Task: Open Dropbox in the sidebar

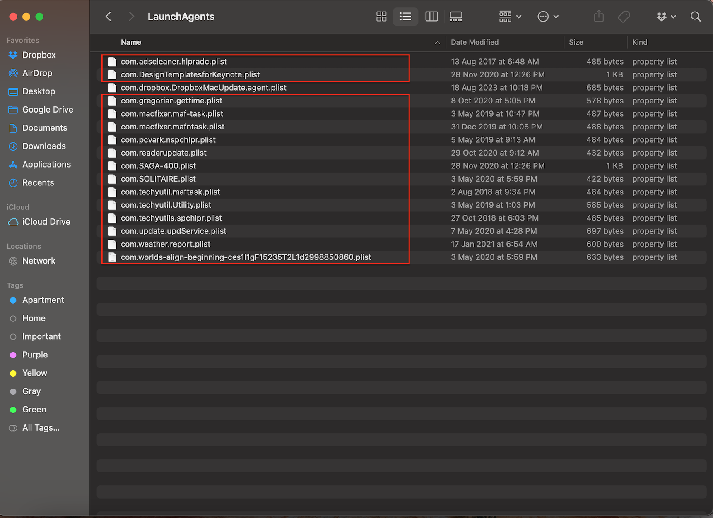Action: (x=39, y=55)
